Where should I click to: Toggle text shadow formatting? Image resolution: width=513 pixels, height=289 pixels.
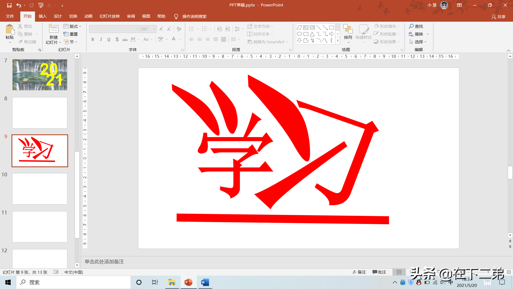pyautogui.click(x=117, y=39)
